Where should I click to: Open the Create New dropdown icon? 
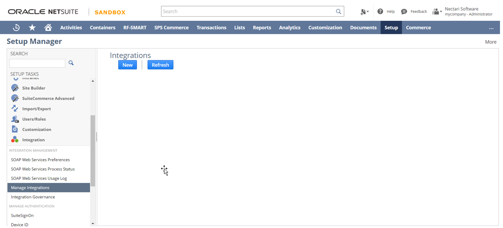pyautogui.click(x=364, y=12)
